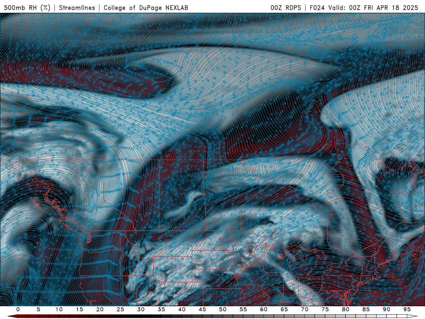425x319 pixels.
Task: Click the colorbar label "90"
Action: tap(387, 309)
